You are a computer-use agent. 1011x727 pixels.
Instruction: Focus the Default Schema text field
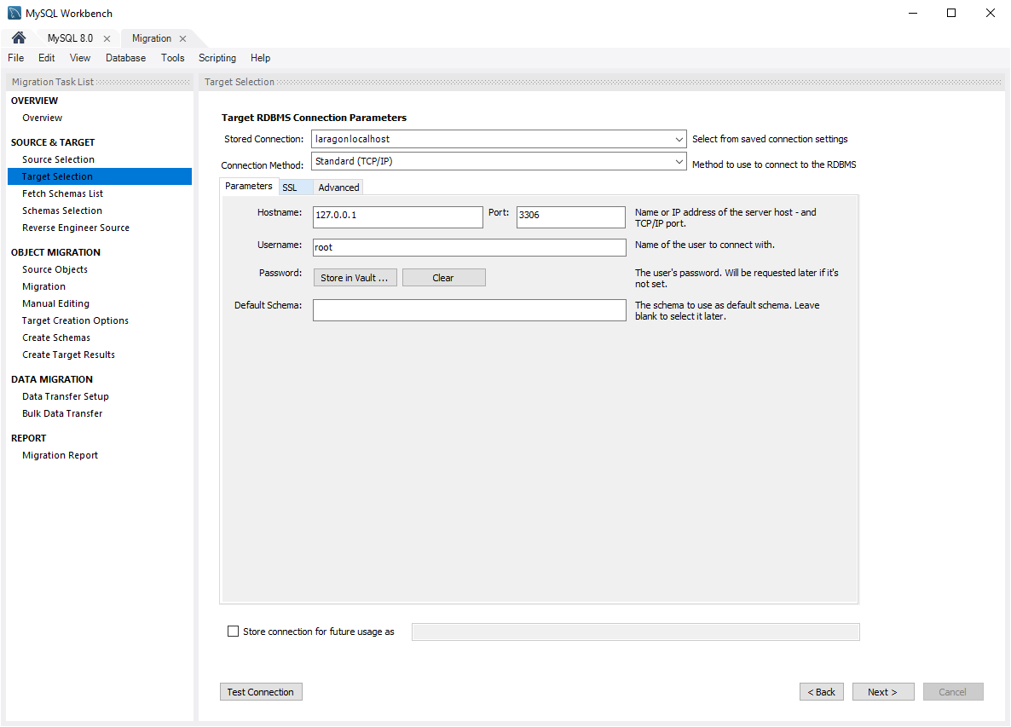click(469, 310)
